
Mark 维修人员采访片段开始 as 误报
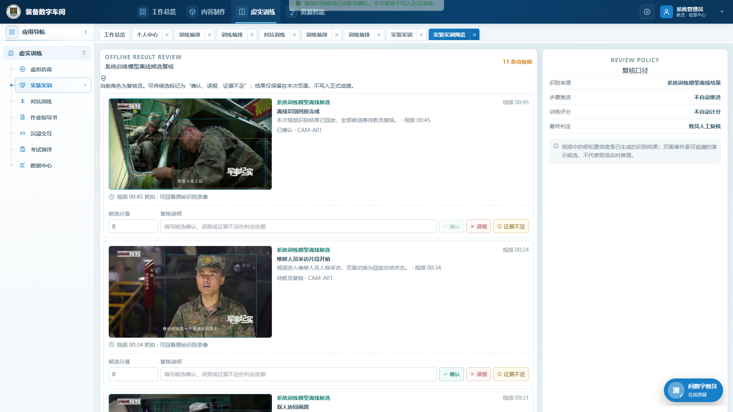click(478, 374)
